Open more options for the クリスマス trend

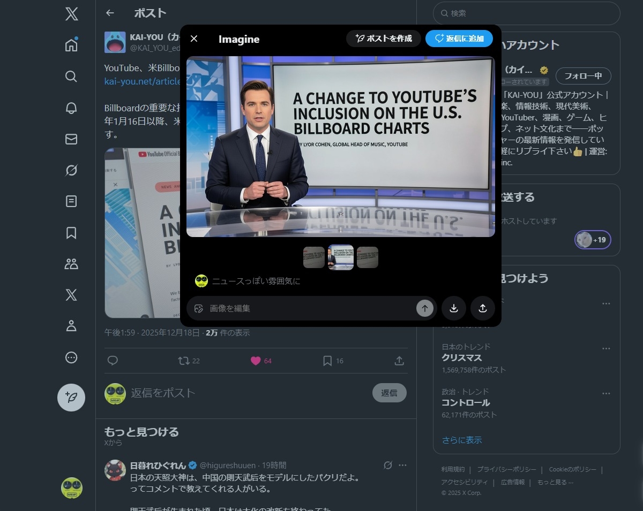[x=606, y=348]
